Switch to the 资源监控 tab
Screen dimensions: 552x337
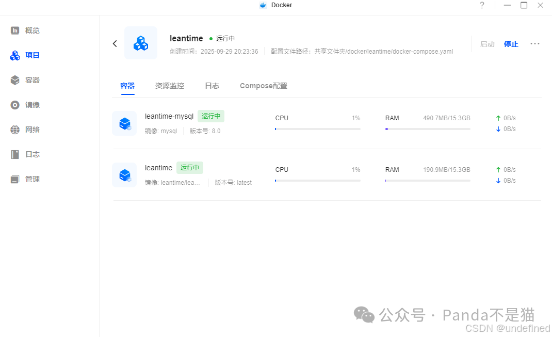[170, 86]
